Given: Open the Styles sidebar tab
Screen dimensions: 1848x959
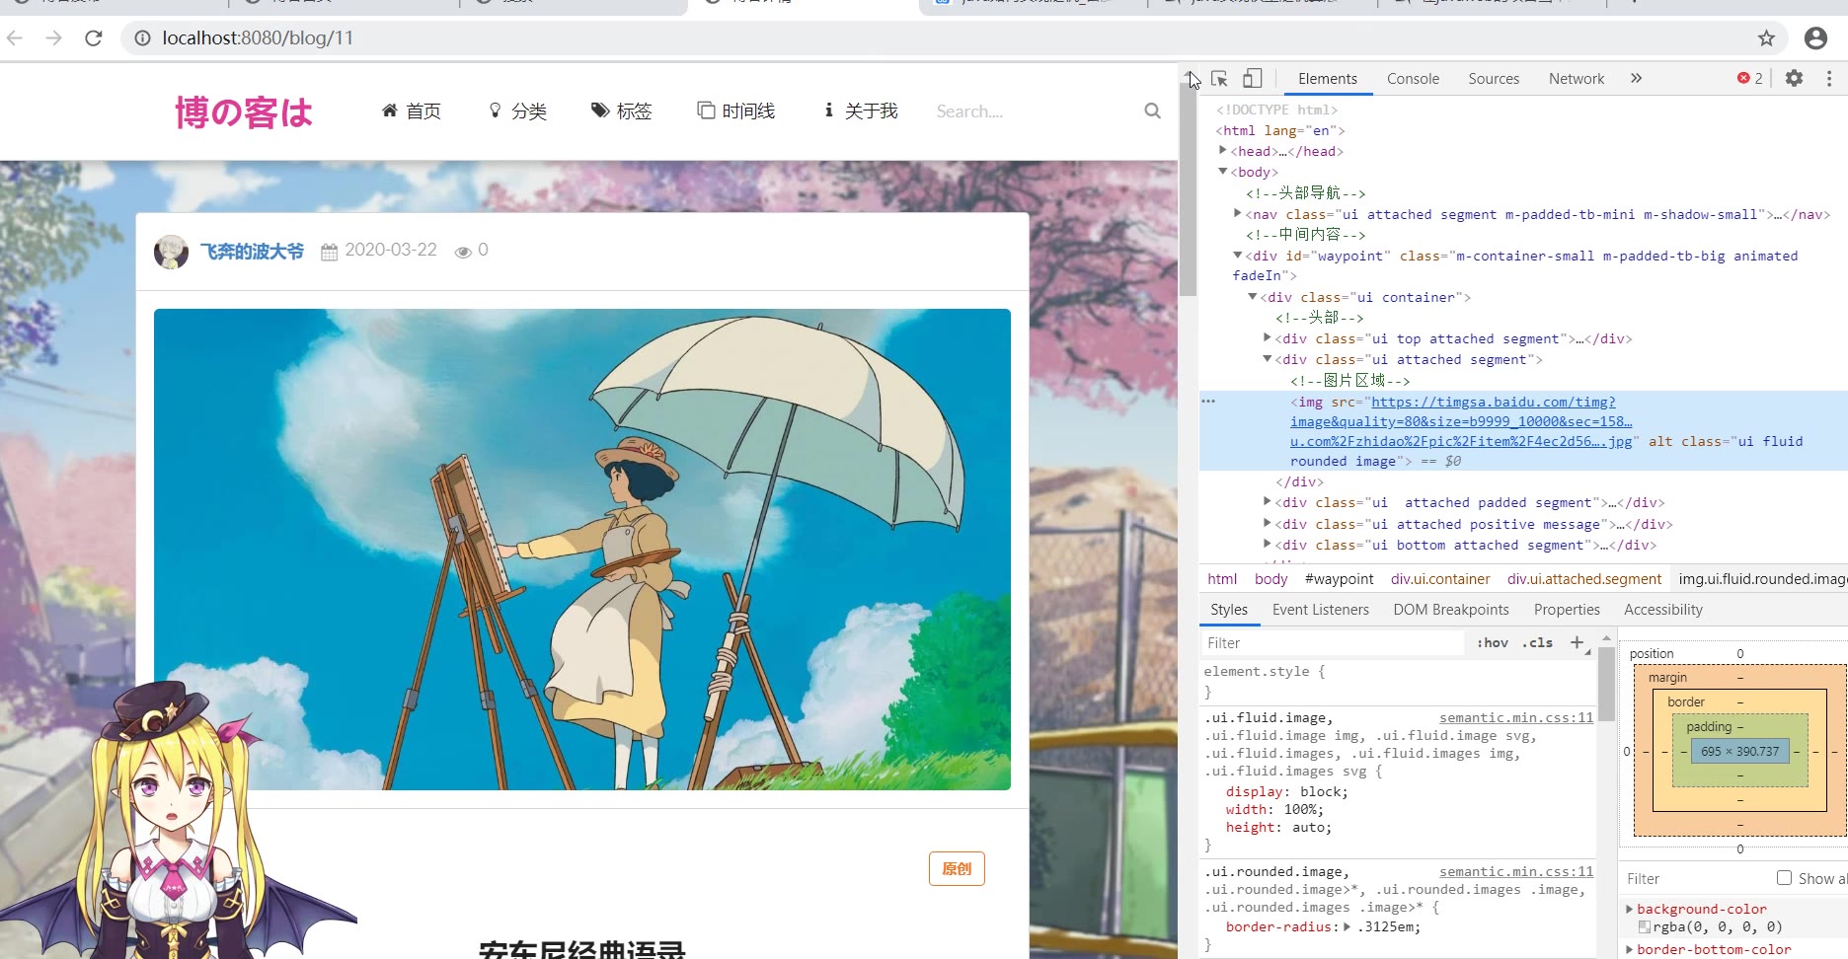Looking at the screenshot, I should (x=1229, y=610).
